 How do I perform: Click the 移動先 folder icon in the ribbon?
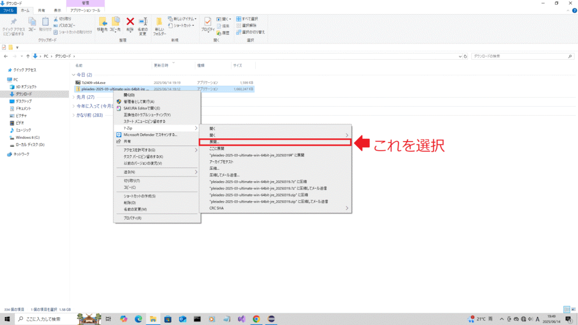[x=103, y=22]
